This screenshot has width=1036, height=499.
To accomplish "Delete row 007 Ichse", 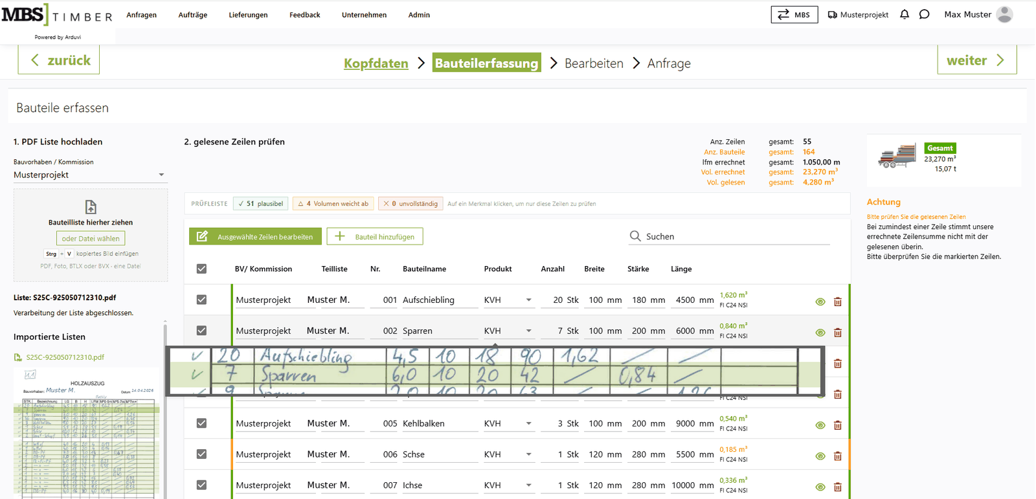I will point(838,487).
